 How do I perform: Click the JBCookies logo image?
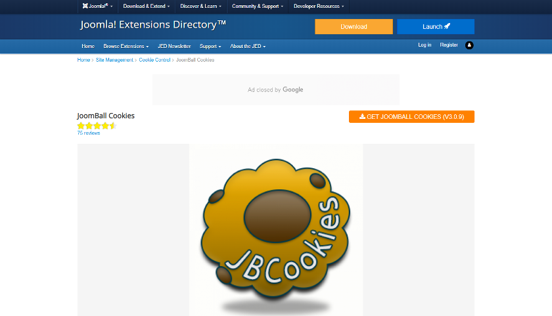(276, 229)
